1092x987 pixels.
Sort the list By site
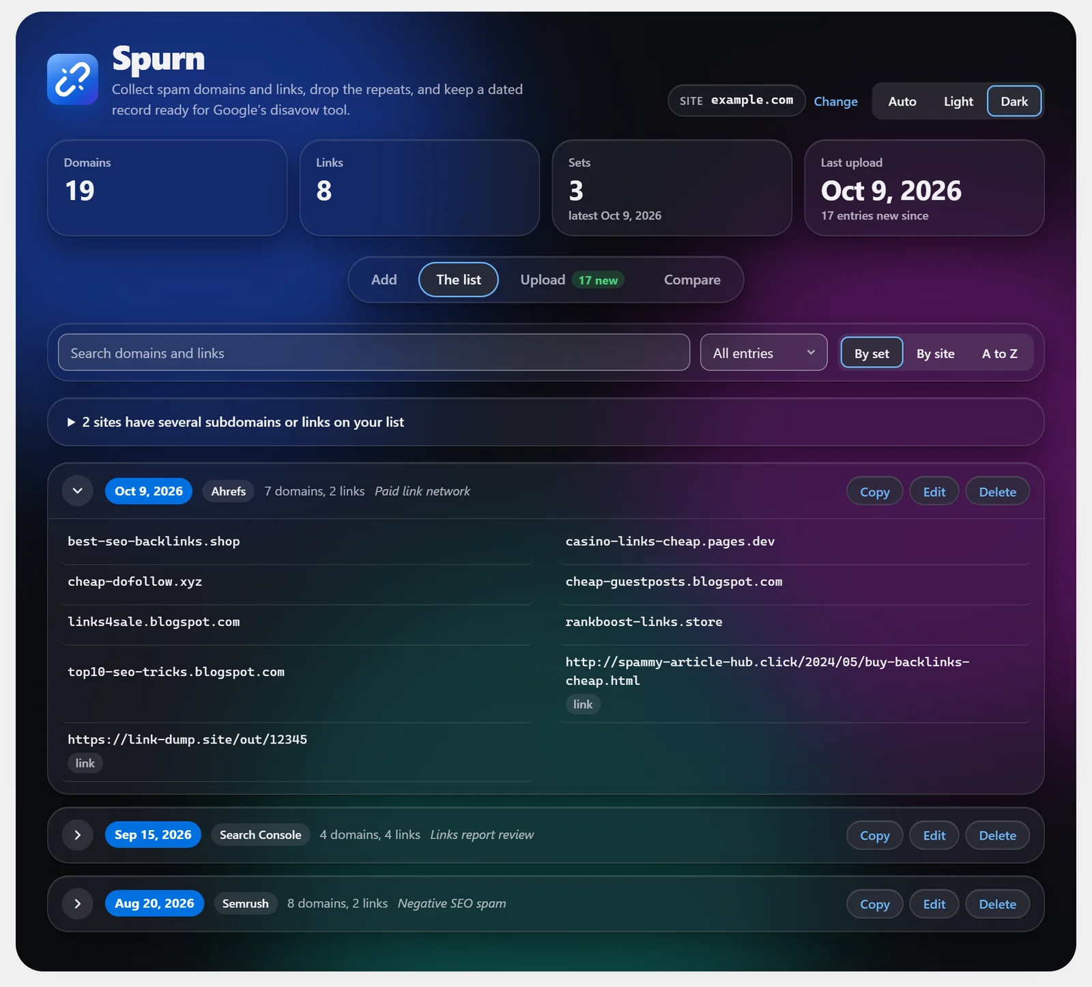pos(935,353)
